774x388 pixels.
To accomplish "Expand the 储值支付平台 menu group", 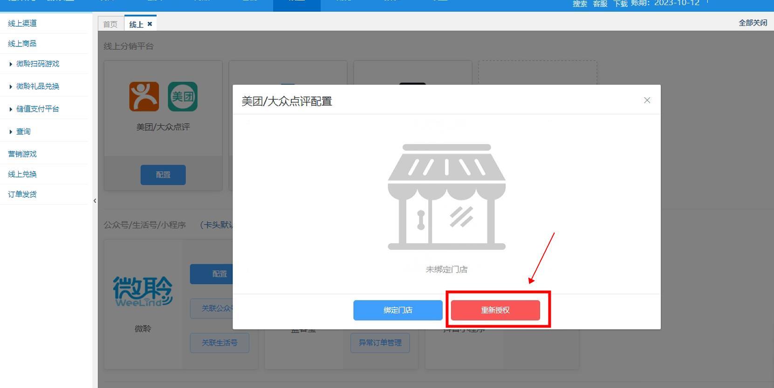I will (37, 109).
